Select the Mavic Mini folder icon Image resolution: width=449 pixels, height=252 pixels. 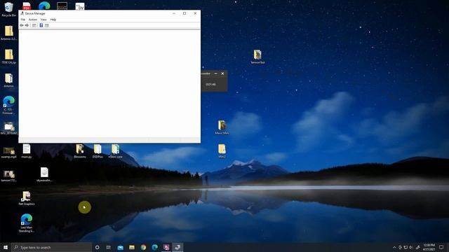coord(222,127)
